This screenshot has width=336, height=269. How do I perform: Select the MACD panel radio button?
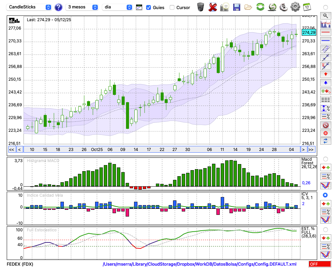pos(326,159)
